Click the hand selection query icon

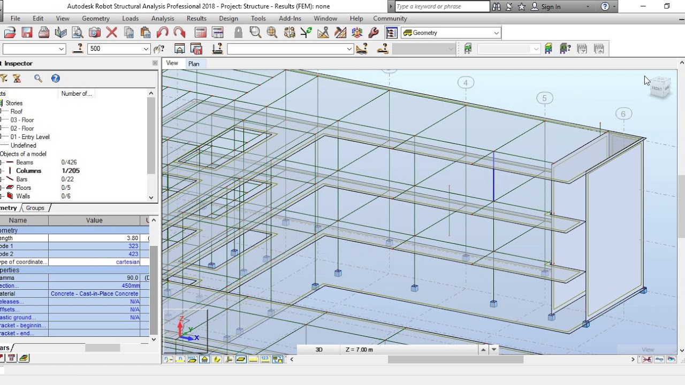tap(158, 49)
